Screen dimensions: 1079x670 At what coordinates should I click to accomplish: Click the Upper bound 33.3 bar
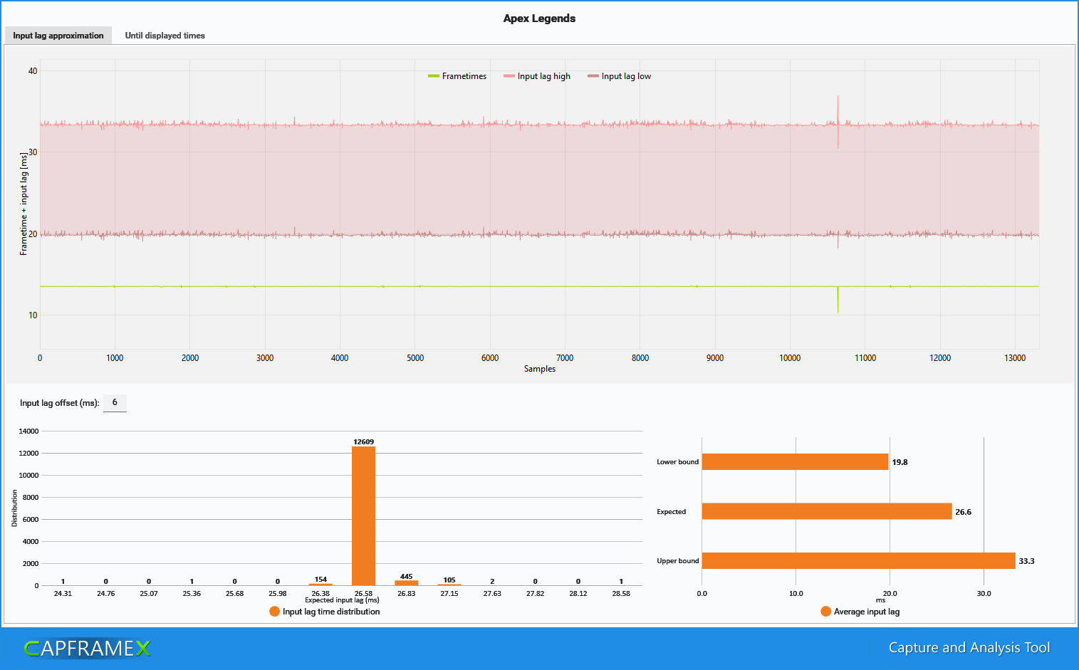coord(858,561)
